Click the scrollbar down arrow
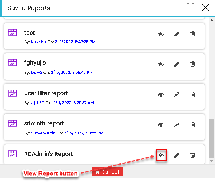 212,161
